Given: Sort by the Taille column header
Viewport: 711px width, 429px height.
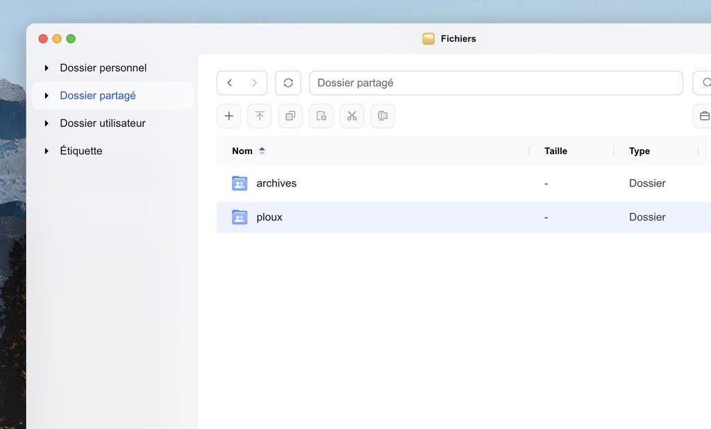Looking at the screenshot, I should (x=555, y=151).
